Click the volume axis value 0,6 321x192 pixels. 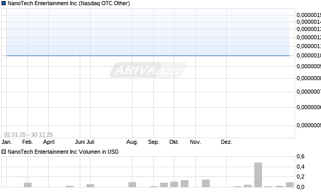tap(300, 157)
